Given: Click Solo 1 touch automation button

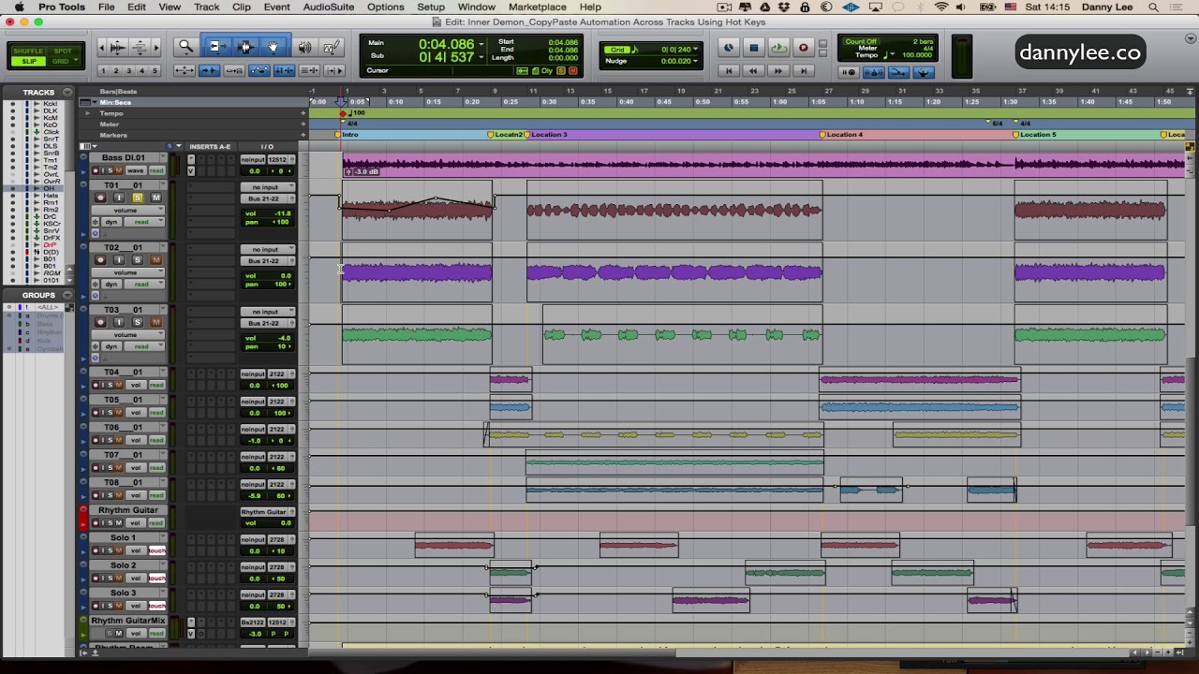Looking at the screenshot, I should tap(156, 550).
